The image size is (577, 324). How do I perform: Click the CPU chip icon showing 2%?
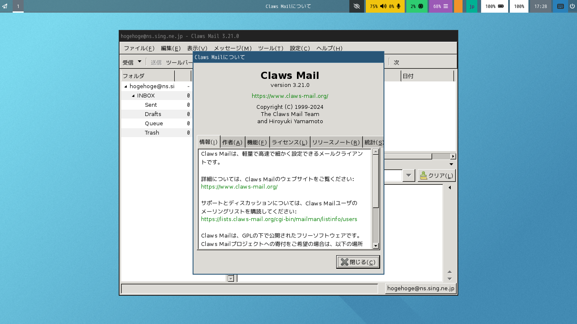[x=421, y=6]
